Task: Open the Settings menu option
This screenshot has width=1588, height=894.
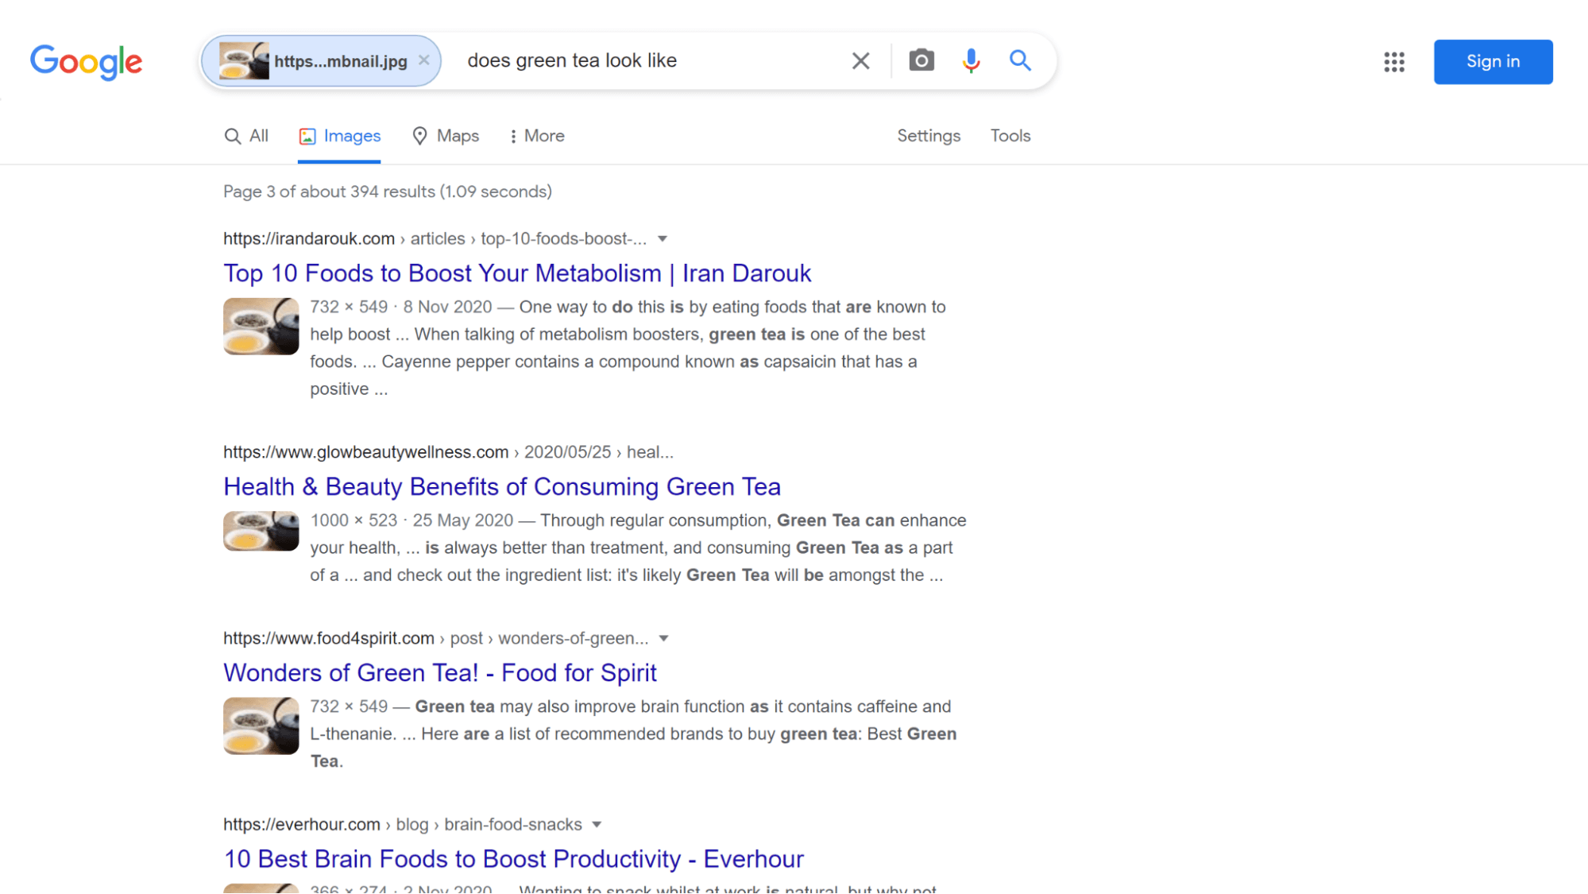Action: pyautogui.click(x=928, y=135)
